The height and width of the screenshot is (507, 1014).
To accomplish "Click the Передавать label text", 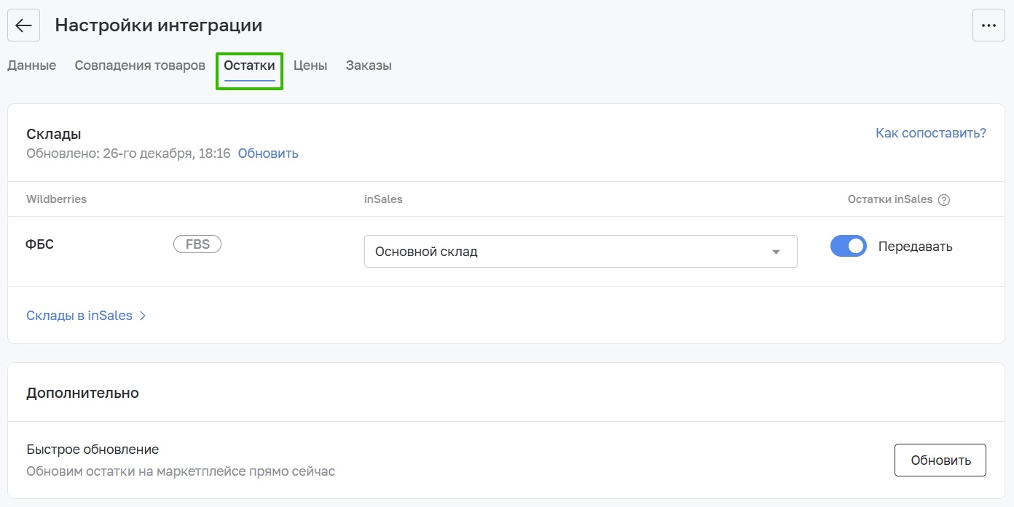I will 916,247.
